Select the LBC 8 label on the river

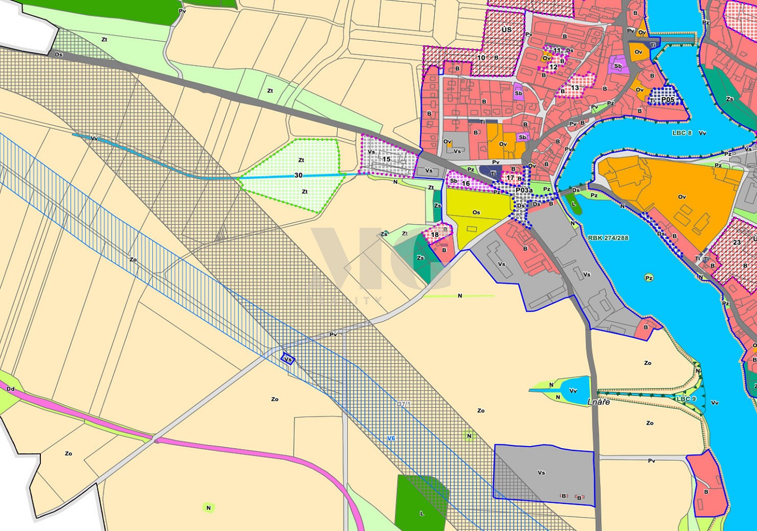click(682, 133)
